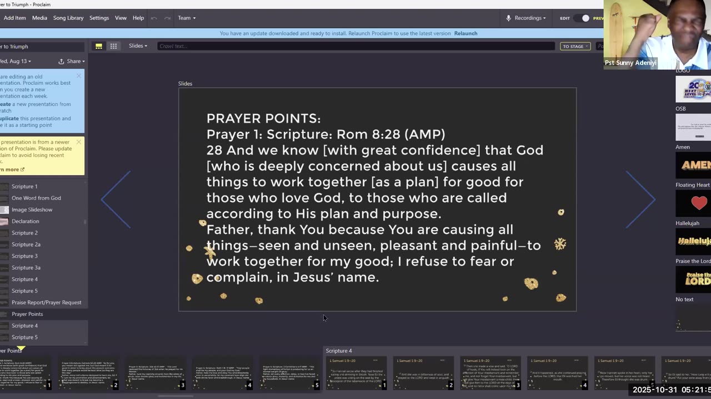711x399 pixels.
Task: Open the Recordings dropdown
Action: [530, 18]
